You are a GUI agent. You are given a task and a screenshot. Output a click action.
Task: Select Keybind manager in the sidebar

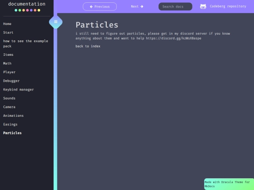[18, 90]
